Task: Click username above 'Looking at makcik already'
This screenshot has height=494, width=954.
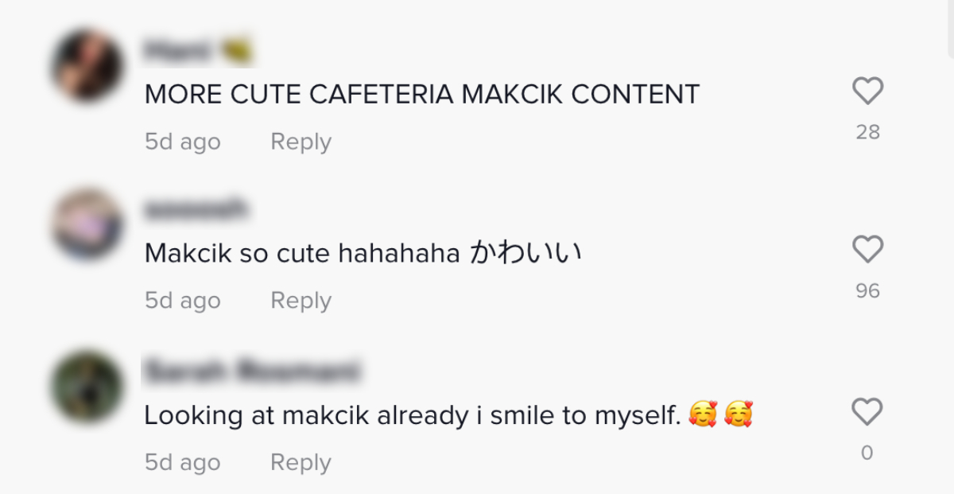Action: [x=251, y=371]
